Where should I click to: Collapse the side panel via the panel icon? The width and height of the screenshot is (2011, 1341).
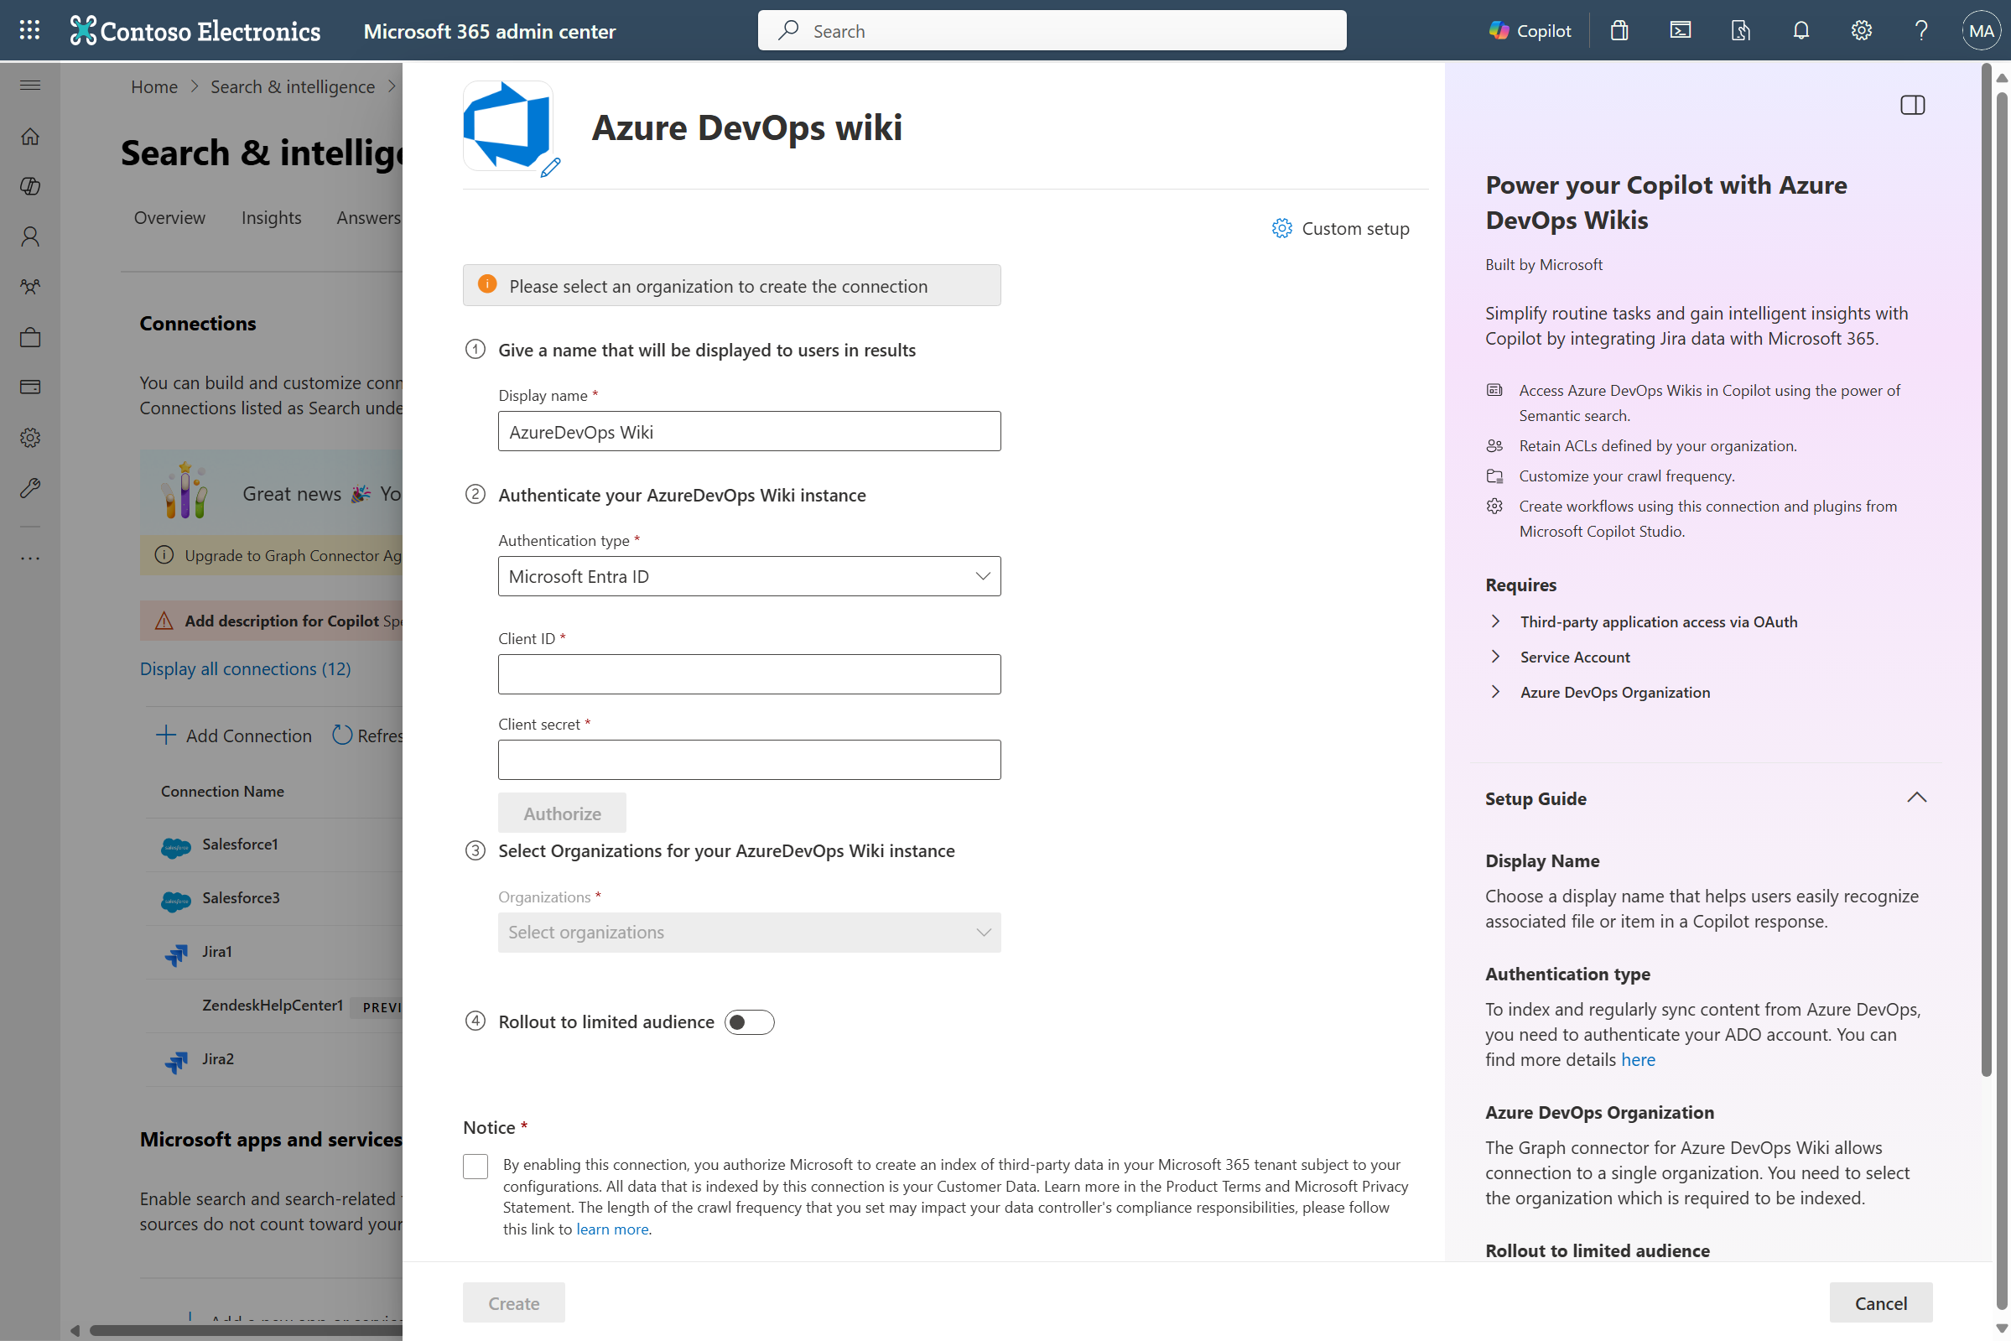(1912, 105)
